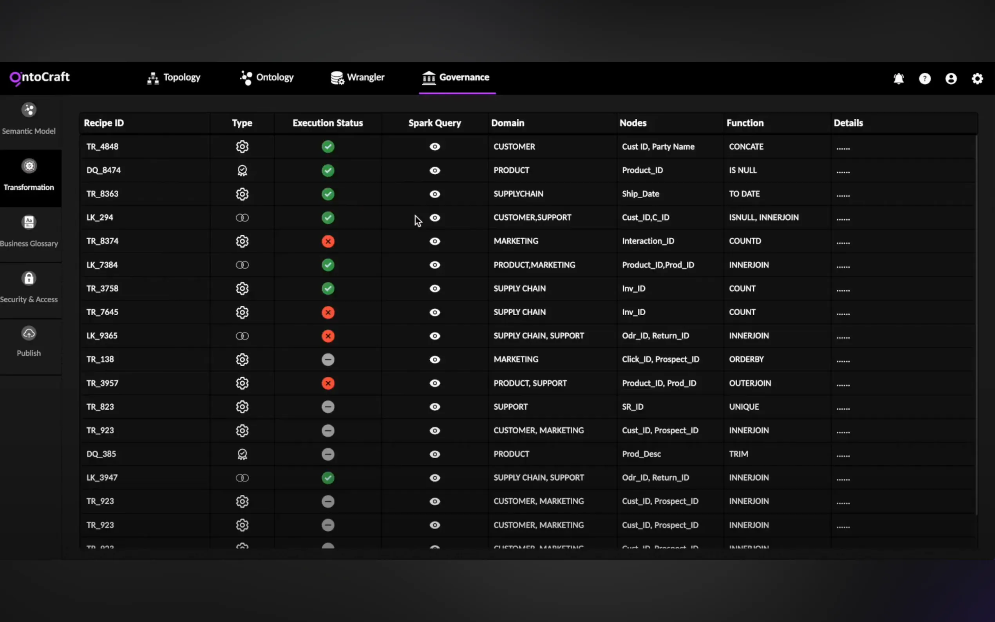Click the OntoCraft logo link
The width and height of the screenshot is (995, 622).
[40, 77]
